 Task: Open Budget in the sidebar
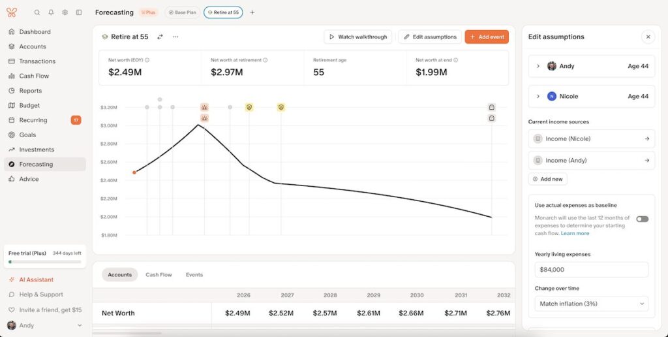pyautogui.click(x=45, y=105)
